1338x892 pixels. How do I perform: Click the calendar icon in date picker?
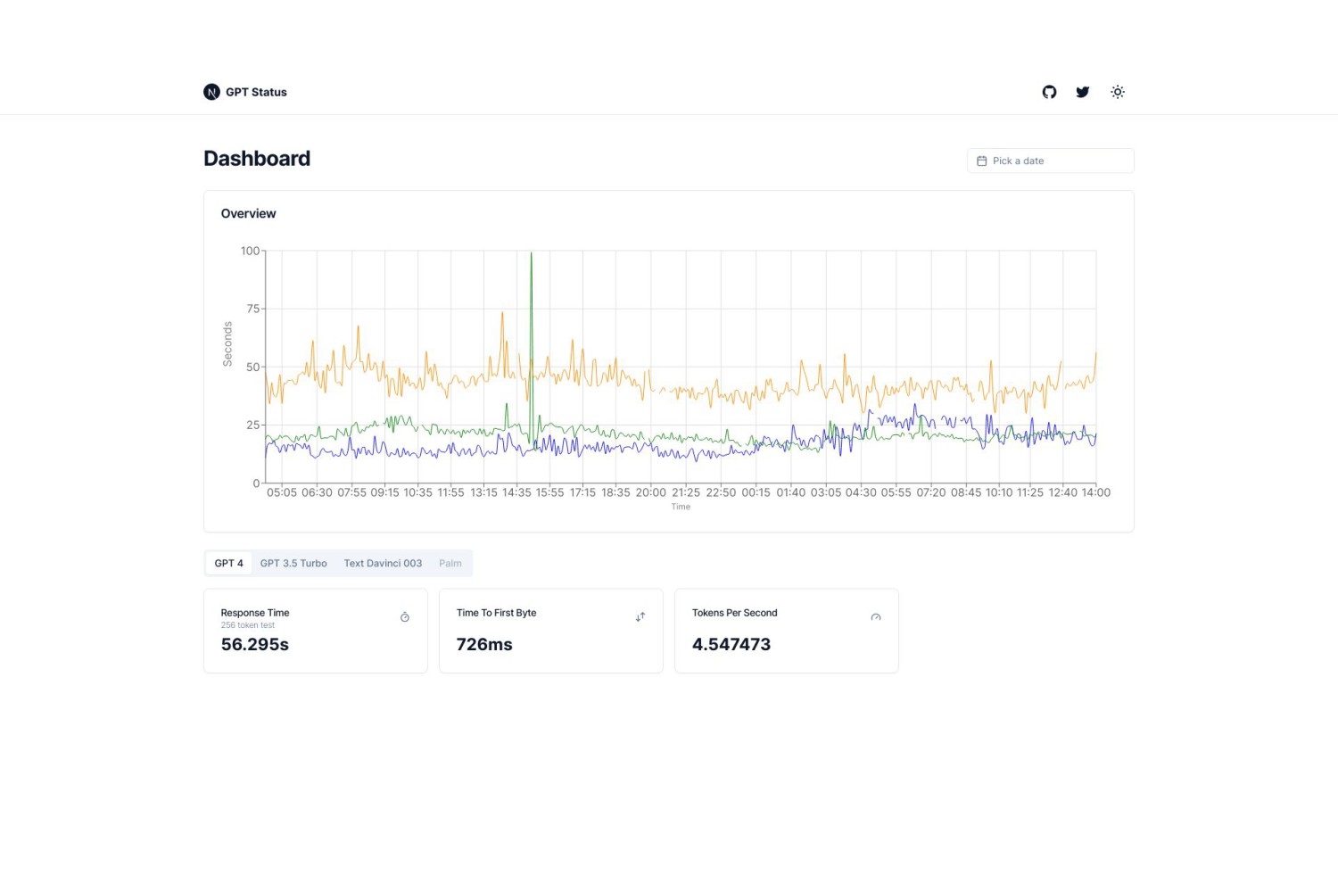982,161
